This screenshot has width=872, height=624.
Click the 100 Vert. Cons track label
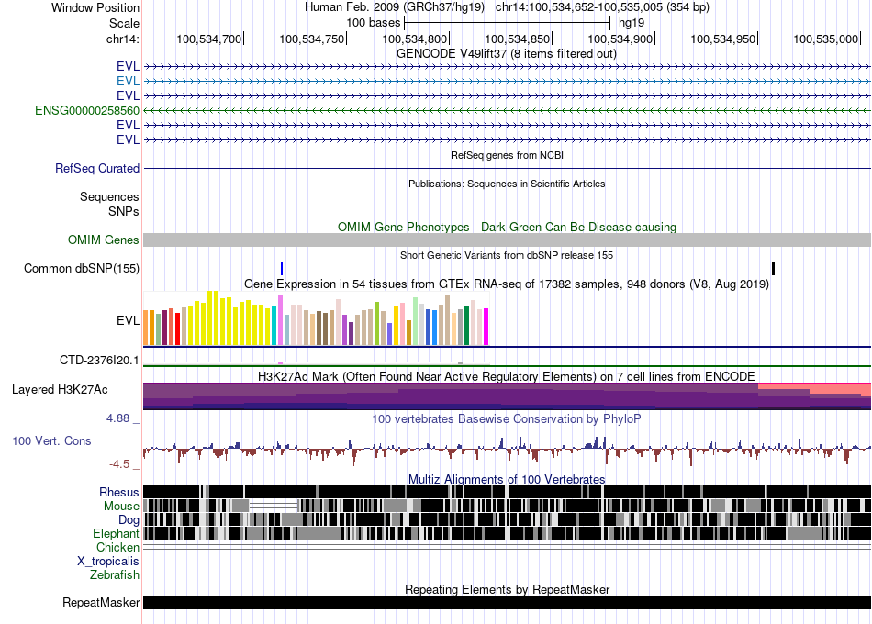click(x=51, y=440)
